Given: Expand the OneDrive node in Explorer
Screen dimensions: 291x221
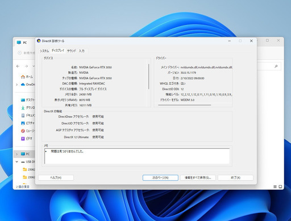Looking at the screenshot, I should 17,85.
